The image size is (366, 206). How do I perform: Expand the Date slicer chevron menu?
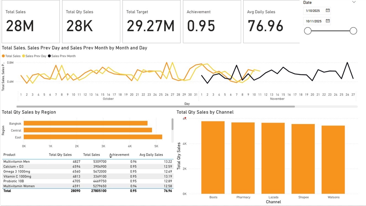point(354,2)
